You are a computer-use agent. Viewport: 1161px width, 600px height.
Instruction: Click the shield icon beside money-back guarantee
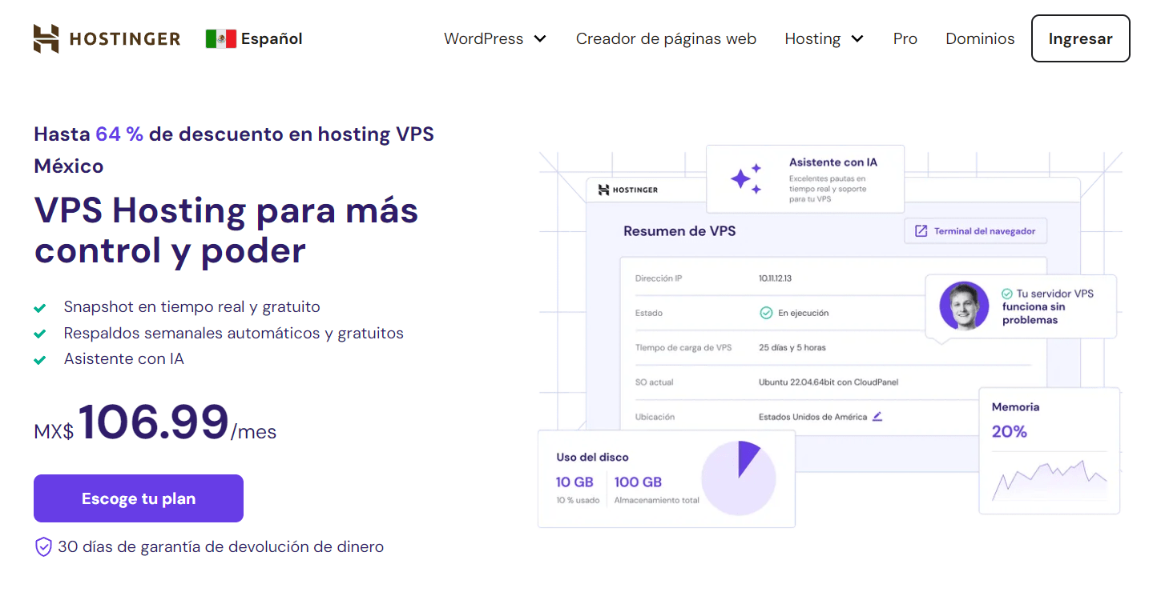(43, 547)
